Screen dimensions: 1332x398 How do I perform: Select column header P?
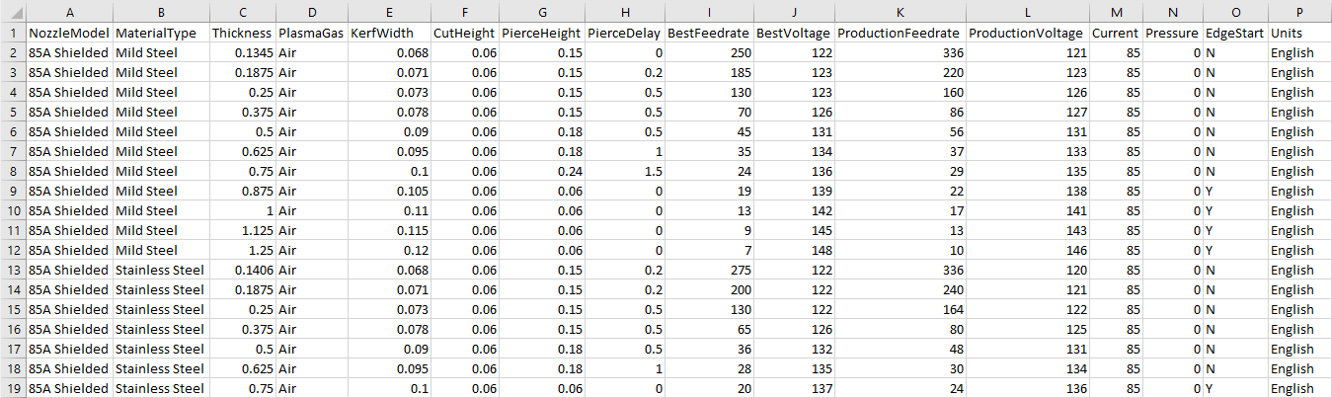click(1298, 11)
